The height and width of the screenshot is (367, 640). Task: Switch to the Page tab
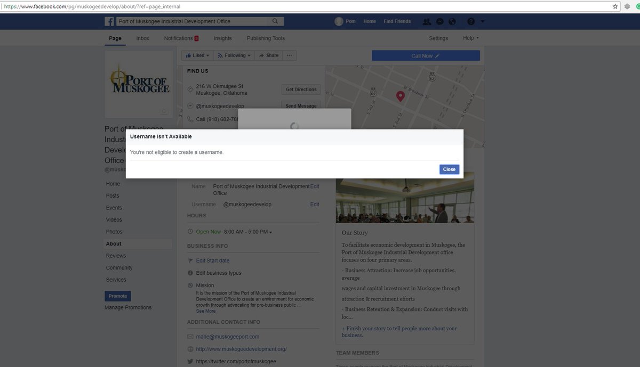coord(115,38)
